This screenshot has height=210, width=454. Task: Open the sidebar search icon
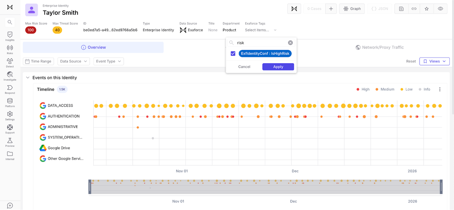[10, 22]
